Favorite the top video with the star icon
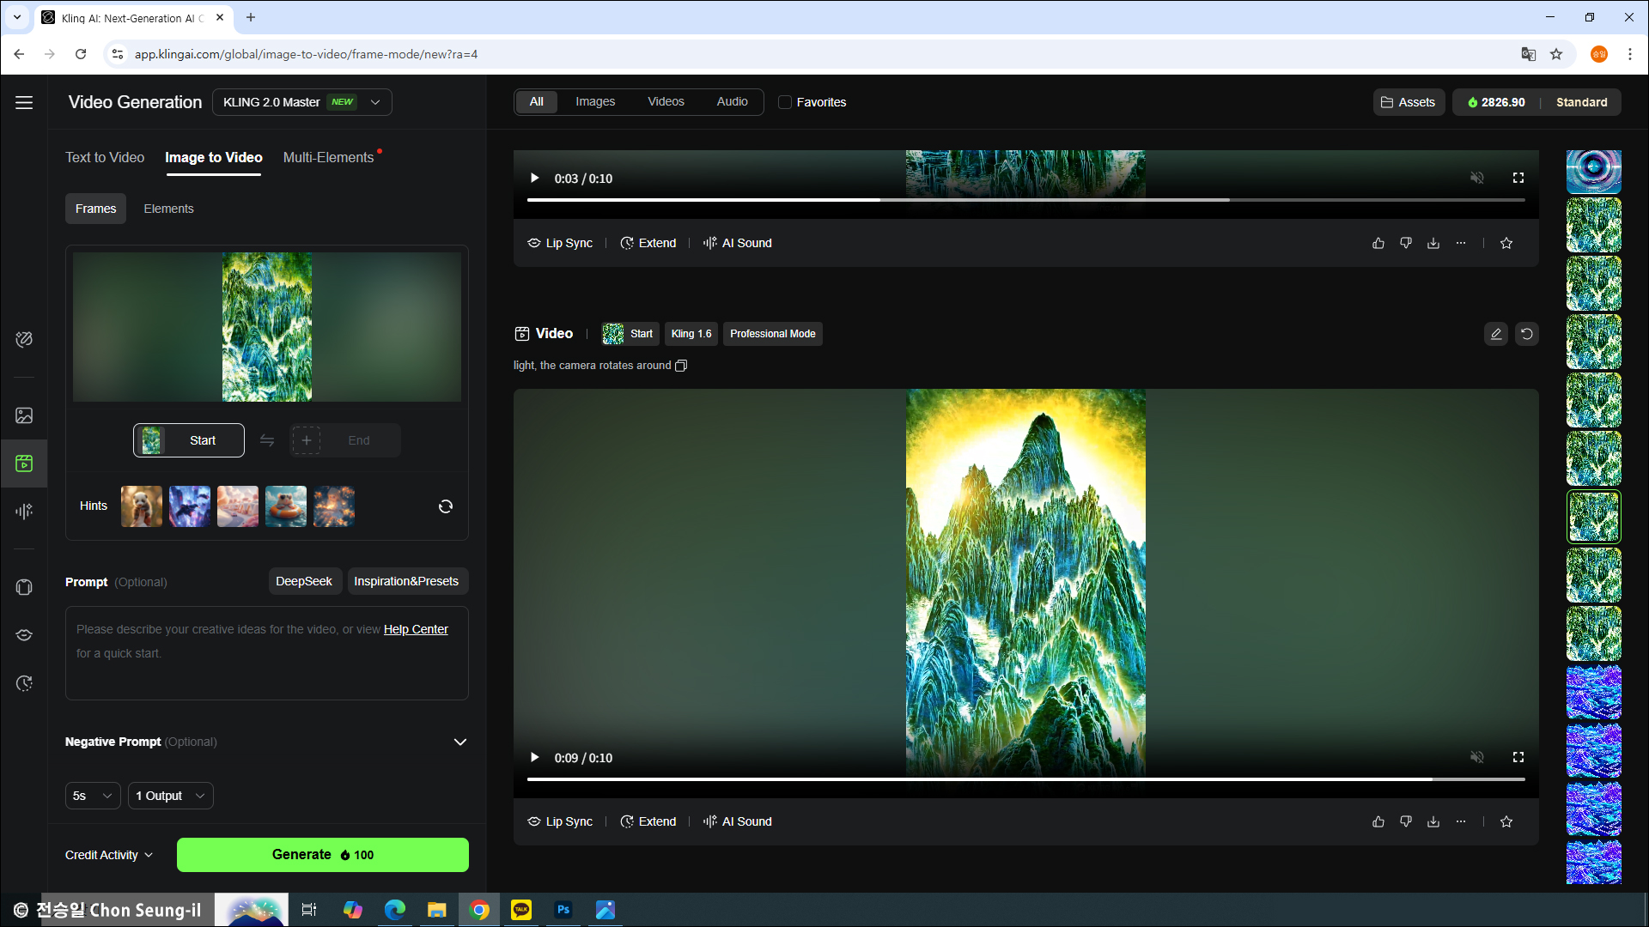Viewport: 1649px width, 927px height. (1506, 243)
